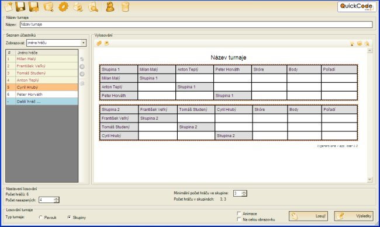Click the orange gear settings icon
The width and height of the screenshot is (380, 227).
pyautogui.click(x=63, y=7)
